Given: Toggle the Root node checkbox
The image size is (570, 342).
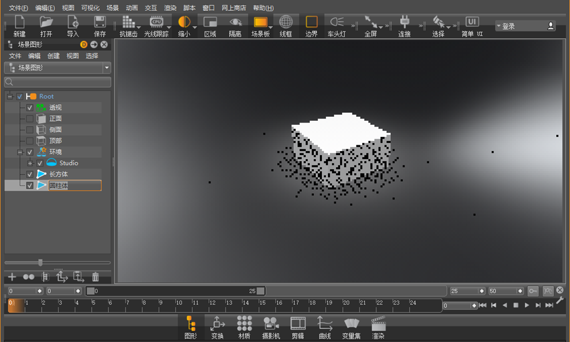Looking at the screenshot, I should coord(19,96).
